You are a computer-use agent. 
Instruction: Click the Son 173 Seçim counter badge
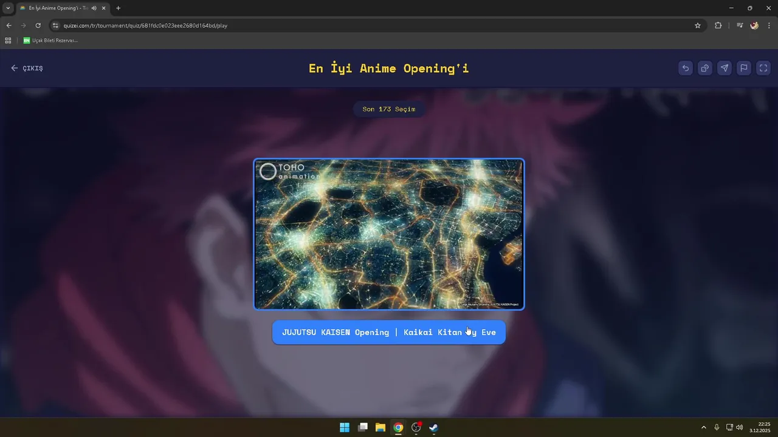pos(389,109)
